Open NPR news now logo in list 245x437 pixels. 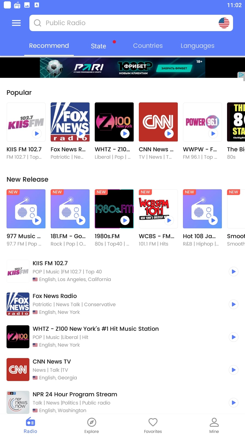[x=18, y=402]
